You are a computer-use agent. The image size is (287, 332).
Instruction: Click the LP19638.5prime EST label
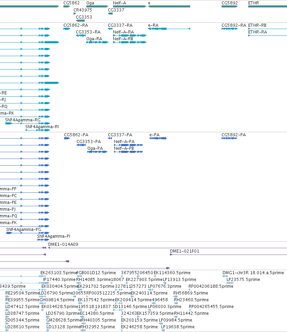(178, 327)
